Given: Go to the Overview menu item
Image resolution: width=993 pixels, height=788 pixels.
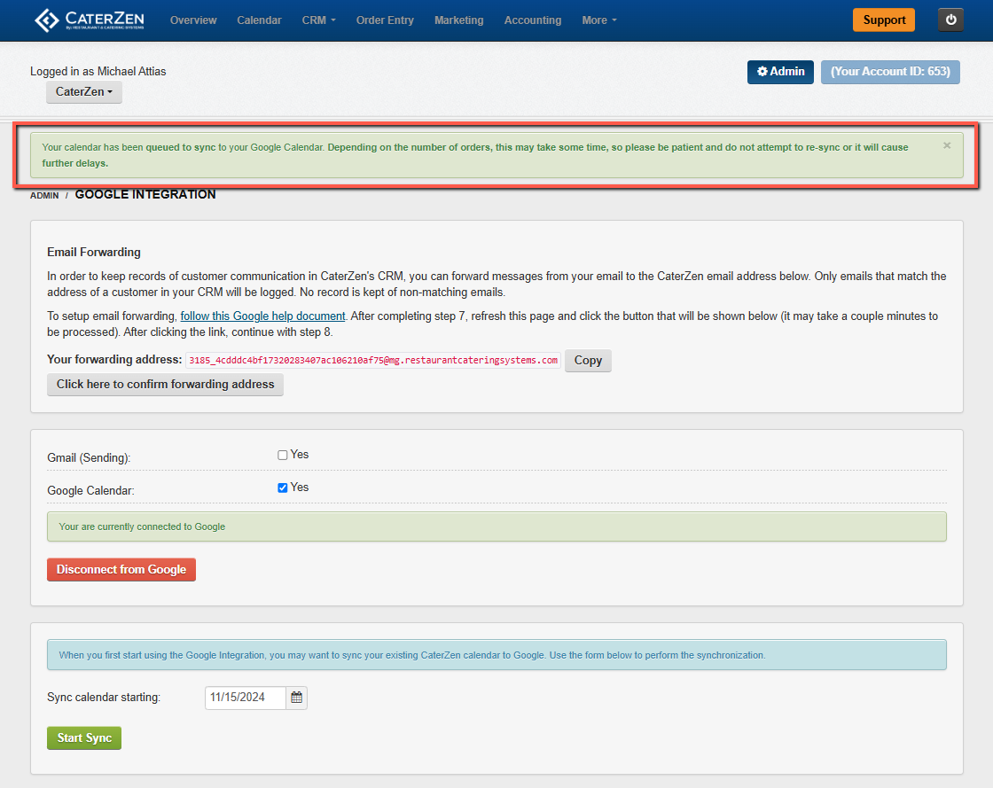Looking at the screenshot, I should tap(193, 20).
